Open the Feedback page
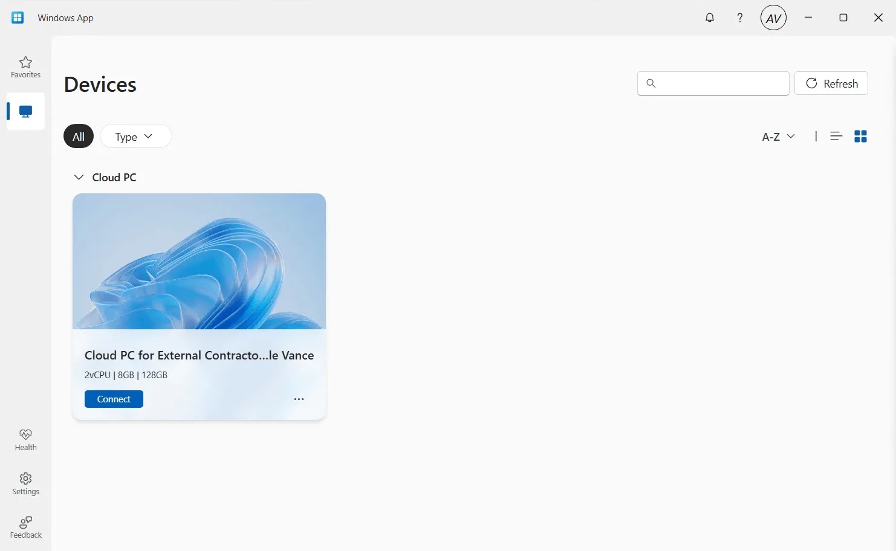 pos(25,527)
